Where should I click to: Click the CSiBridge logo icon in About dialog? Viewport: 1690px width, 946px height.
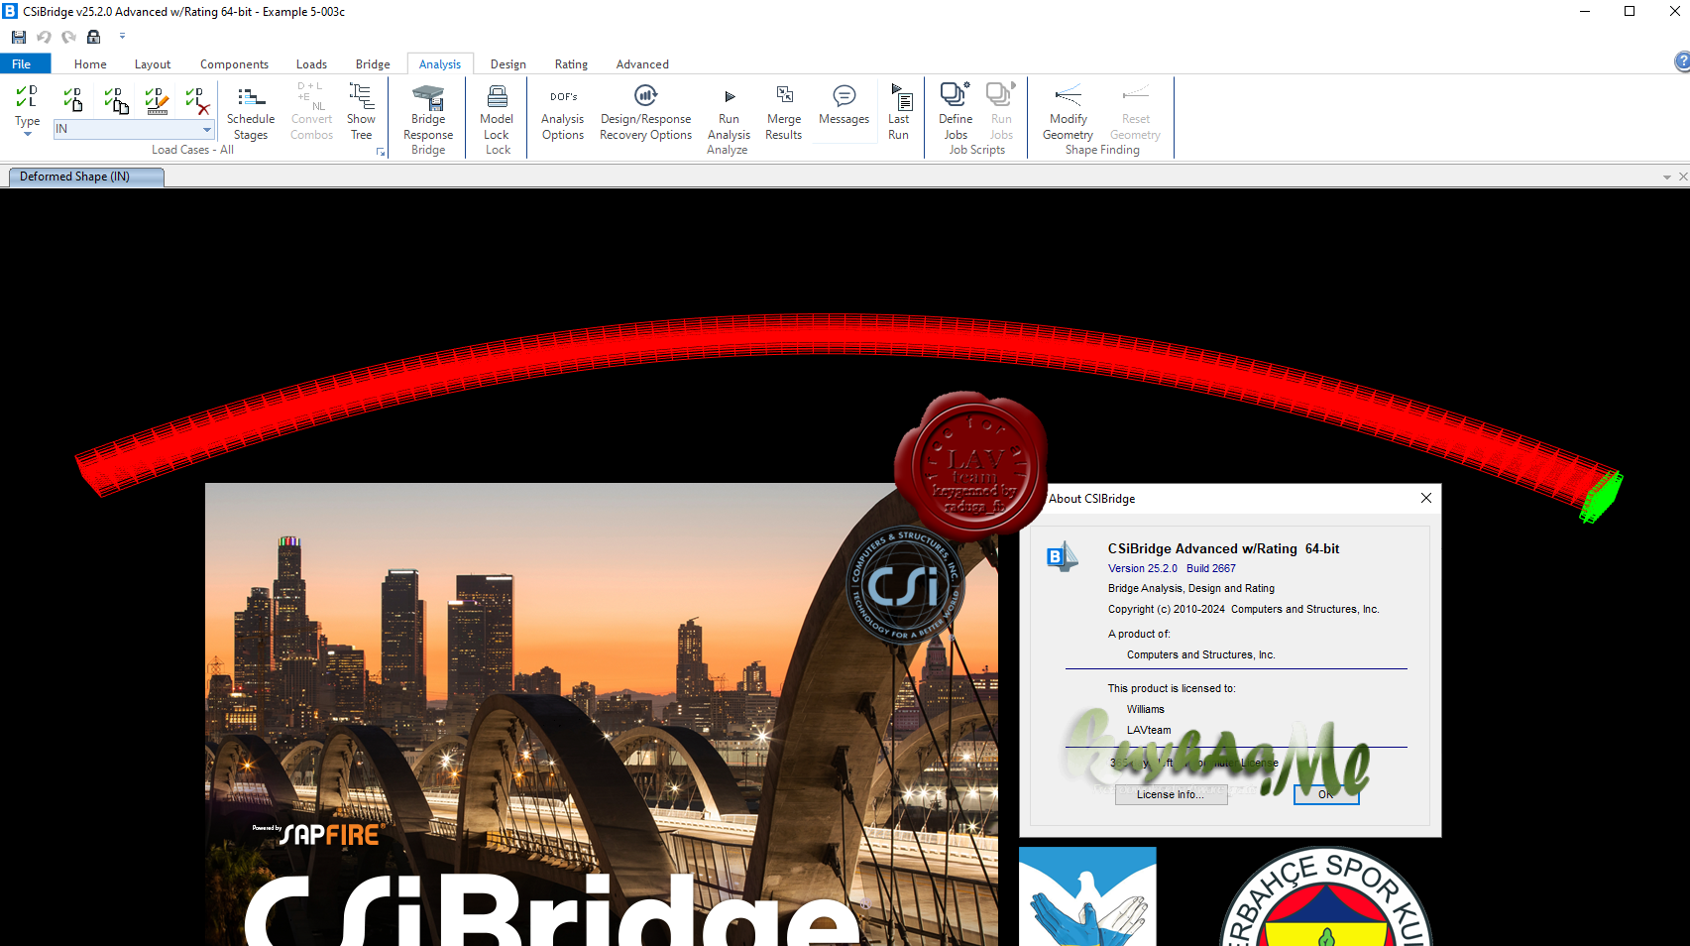1063,556
